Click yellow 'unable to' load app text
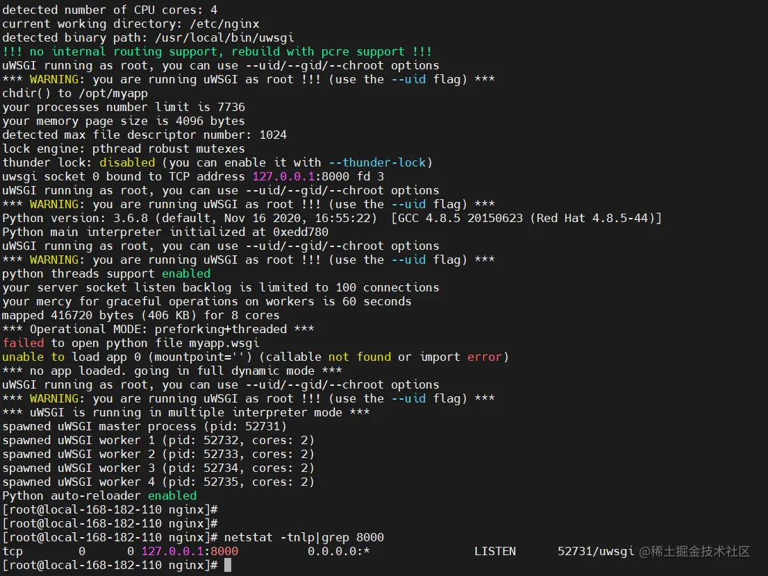The width and height of the screenshot is (768, 576). pos(33,357)
